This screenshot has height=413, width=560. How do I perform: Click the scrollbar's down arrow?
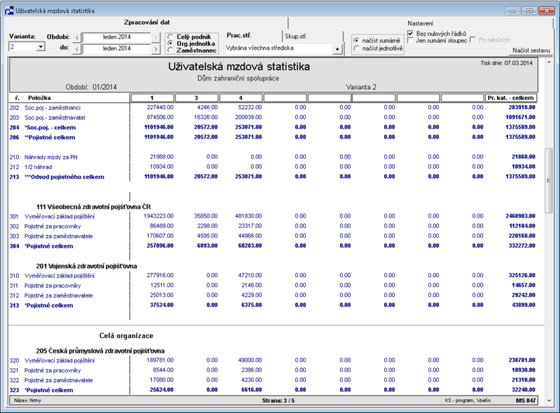tap(549, 401)
